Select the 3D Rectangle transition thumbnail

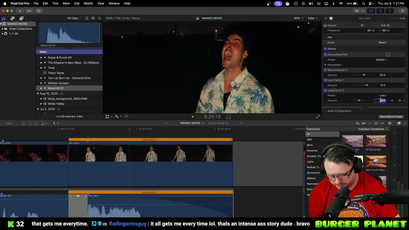tap(376, 141)
